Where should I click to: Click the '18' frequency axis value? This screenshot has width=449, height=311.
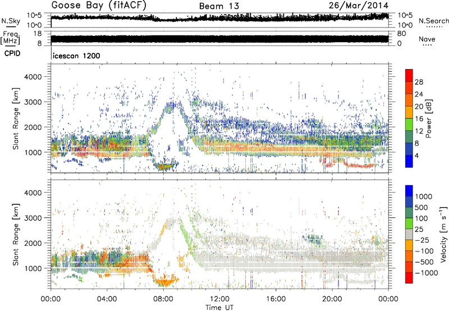click(x=37, y=34)
